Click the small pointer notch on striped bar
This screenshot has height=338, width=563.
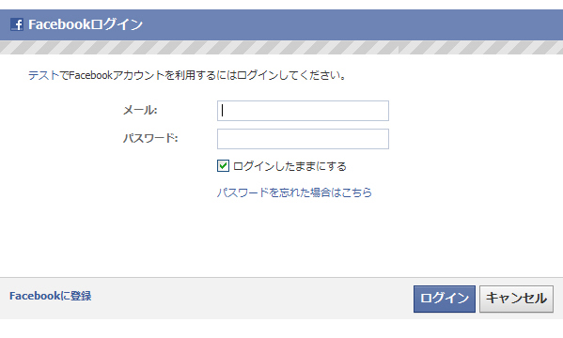(x=399, y=51)
